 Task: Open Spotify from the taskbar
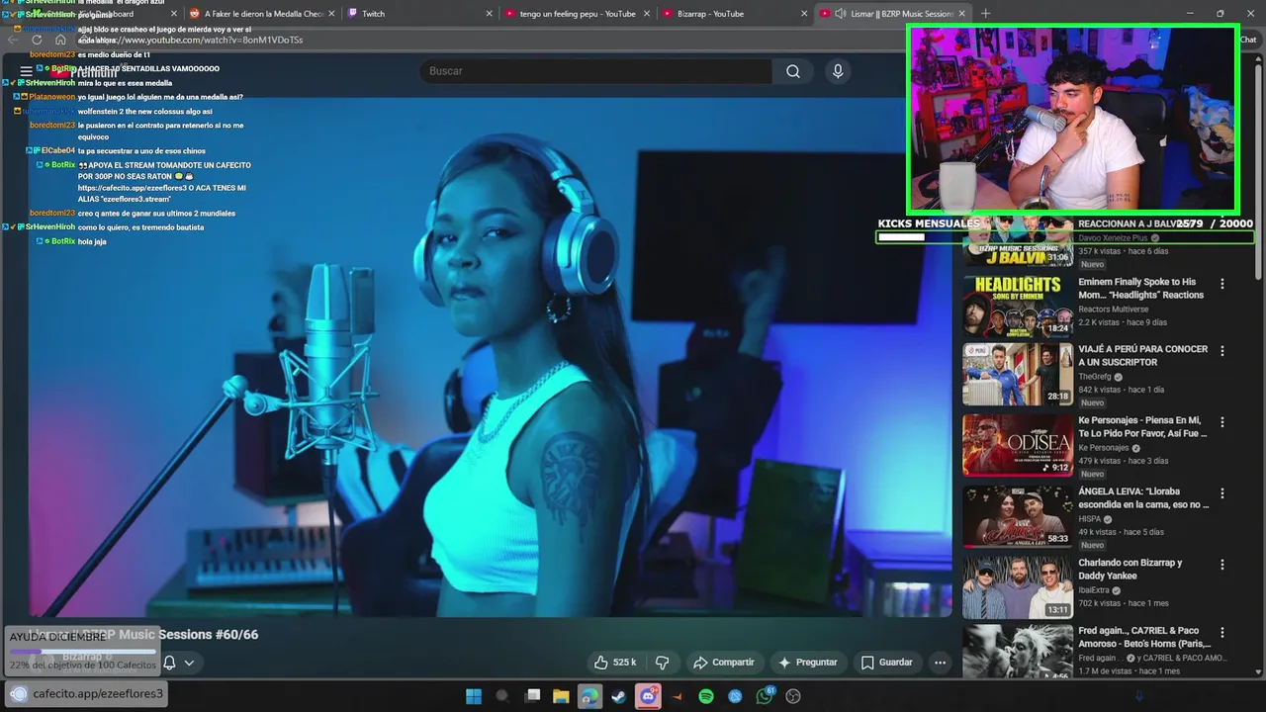coord(706,696)
